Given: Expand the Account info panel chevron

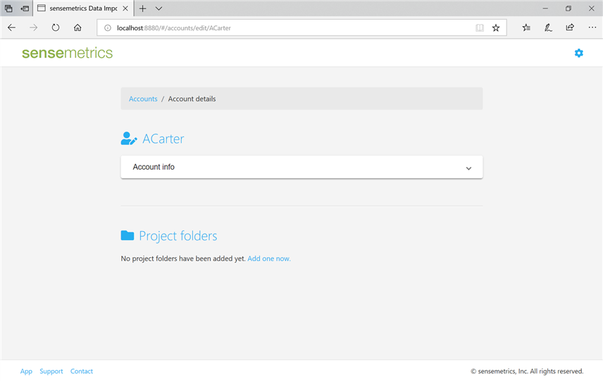Looking at the screenshot, I should click(x=468, y=168).
